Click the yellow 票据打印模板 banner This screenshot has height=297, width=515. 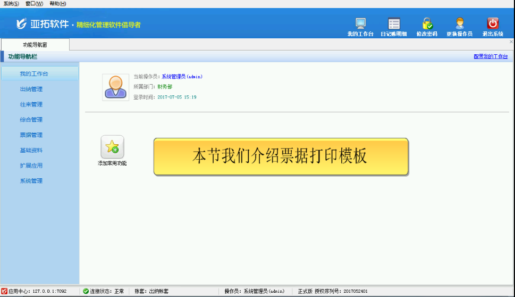point(281,157)
